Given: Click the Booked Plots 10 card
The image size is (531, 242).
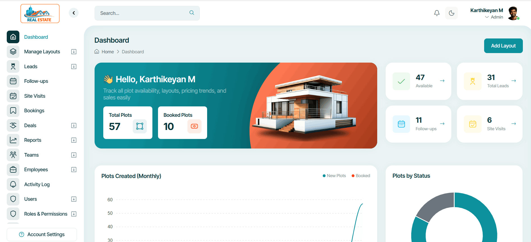Looking at the screenshot, I should tap(182, 123).
